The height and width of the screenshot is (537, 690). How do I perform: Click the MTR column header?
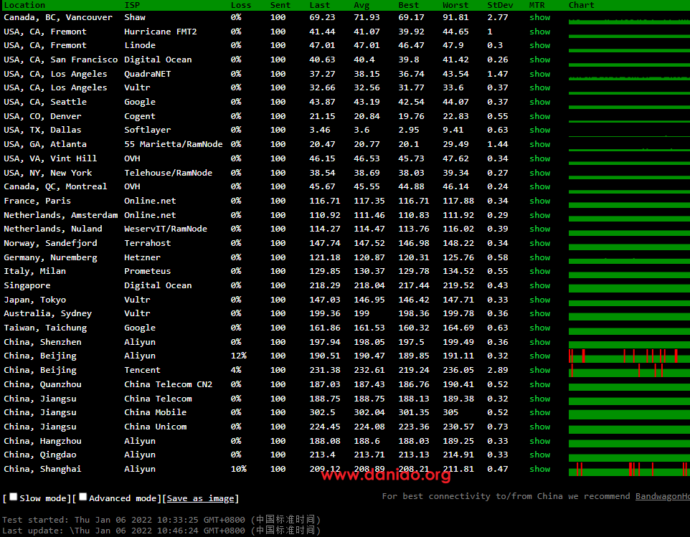(537, 5)
